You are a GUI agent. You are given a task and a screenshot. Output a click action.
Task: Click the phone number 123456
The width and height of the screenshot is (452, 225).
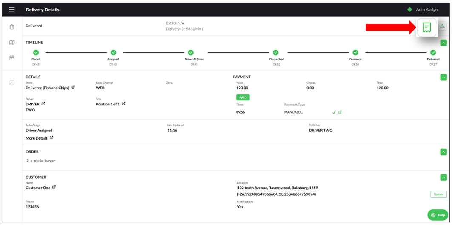32,207
